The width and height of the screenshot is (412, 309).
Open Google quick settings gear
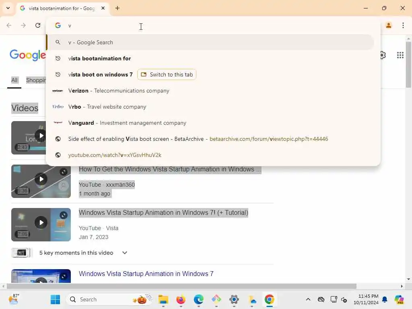pyautogui.click(x=383, y=55)
